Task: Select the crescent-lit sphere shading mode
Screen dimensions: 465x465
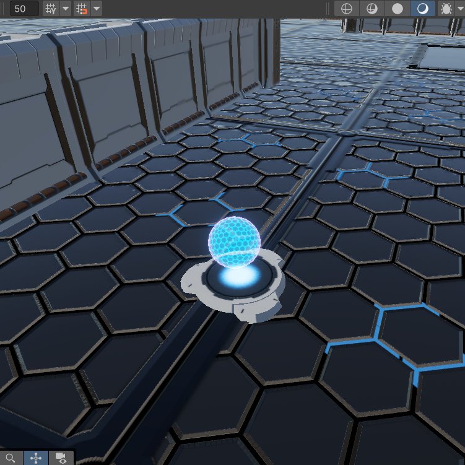Action: (423, 9)
